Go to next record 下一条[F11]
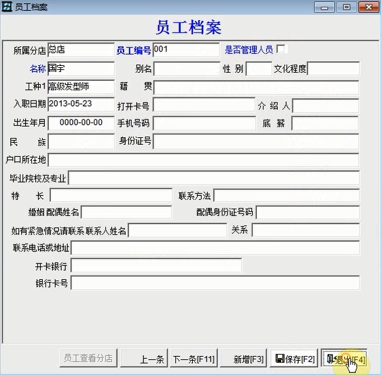Screen dimensions: 381x375 coord(194,358)
